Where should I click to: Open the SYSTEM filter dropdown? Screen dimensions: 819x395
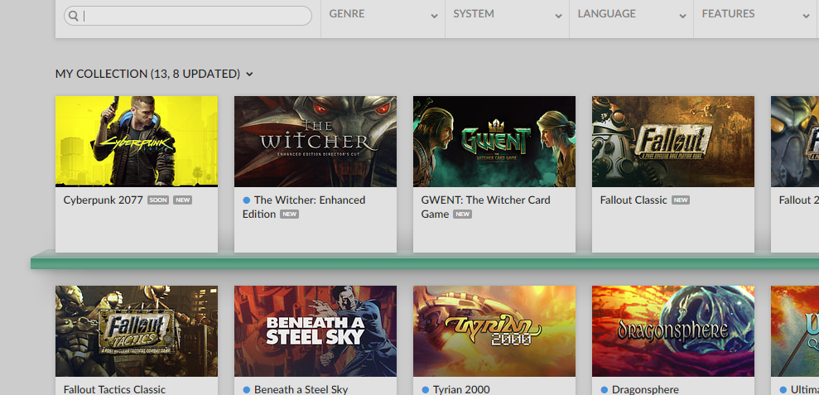coord(507,15)
